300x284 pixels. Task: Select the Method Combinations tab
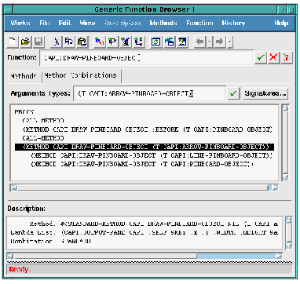[81, 75]
